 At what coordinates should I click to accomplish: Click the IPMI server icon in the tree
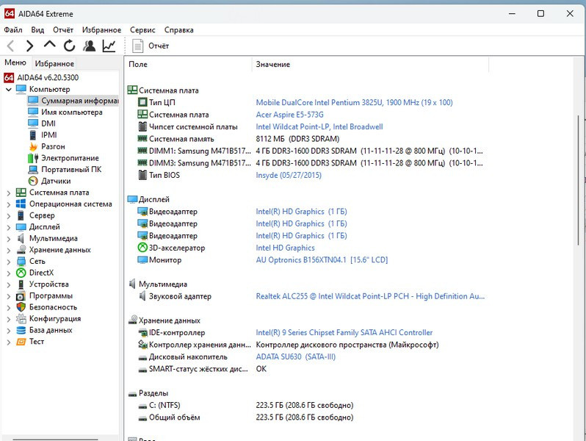33,135
